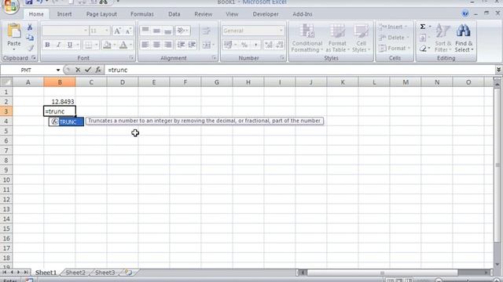
Task: Click Merge and Center icon
Action: click(207, 45)
